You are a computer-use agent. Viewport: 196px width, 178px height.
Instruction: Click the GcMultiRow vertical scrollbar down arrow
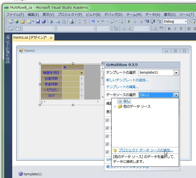coord(103,97)
